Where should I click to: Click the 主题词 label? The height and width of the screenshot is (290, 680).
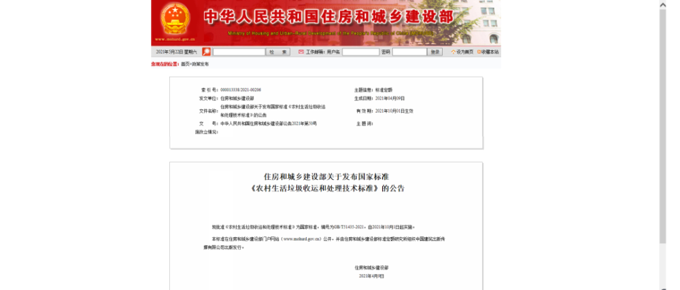364,124
